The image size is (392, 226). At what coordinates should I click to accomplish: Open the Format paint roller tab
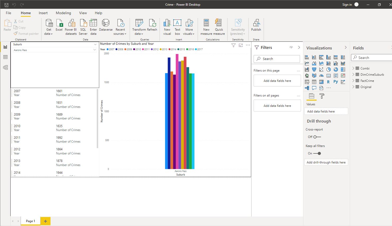click(322, 96)
